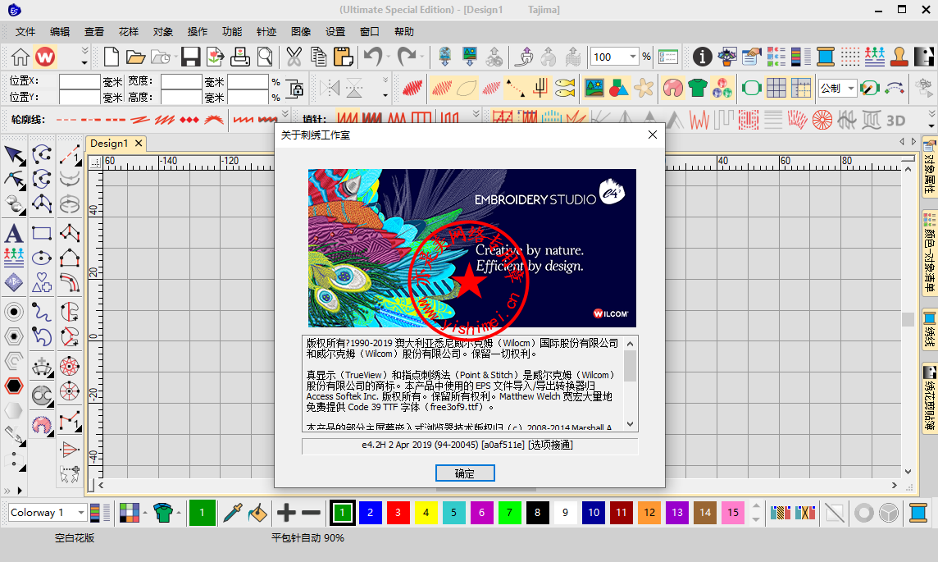Click the 宽度 width input field
938x562 pixels.
(181, 81)
